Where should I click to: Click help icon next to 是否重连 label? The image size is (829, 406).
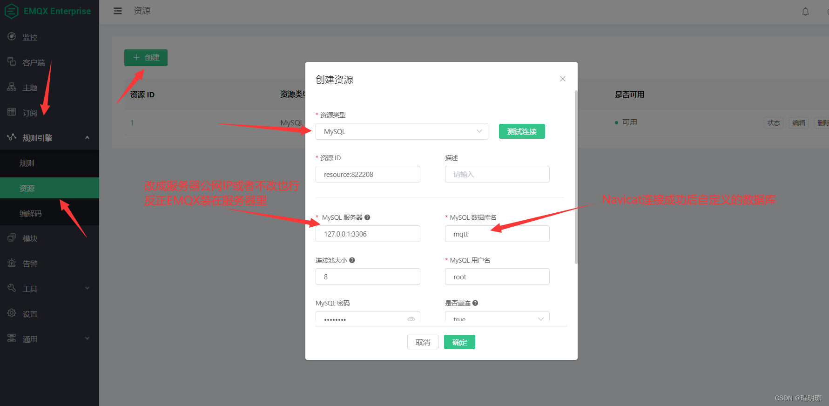[475, 303]
